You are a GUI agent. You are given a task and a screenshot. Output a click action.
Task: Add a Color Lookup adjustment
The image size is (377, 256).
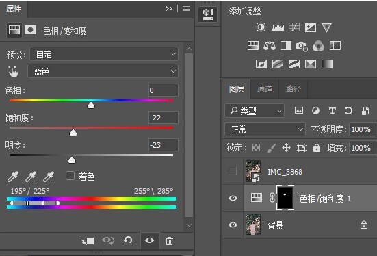tap(335, 45)
